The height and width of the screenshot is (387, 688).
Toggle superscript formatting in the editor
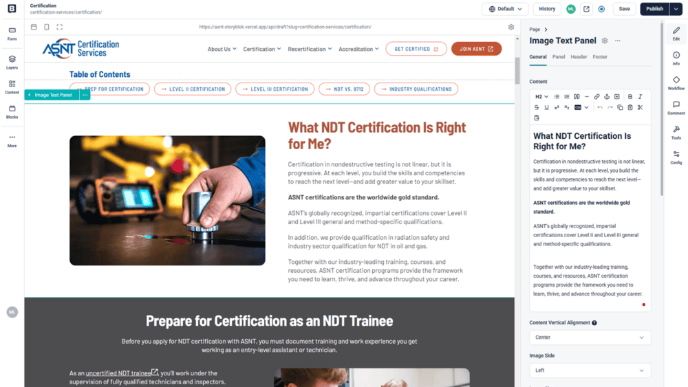(x=557, y=107)
